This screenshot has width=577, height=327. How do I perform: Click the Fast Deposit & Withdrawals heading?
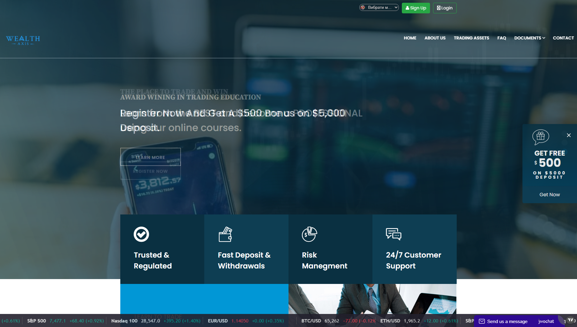[x=244, y=260]
